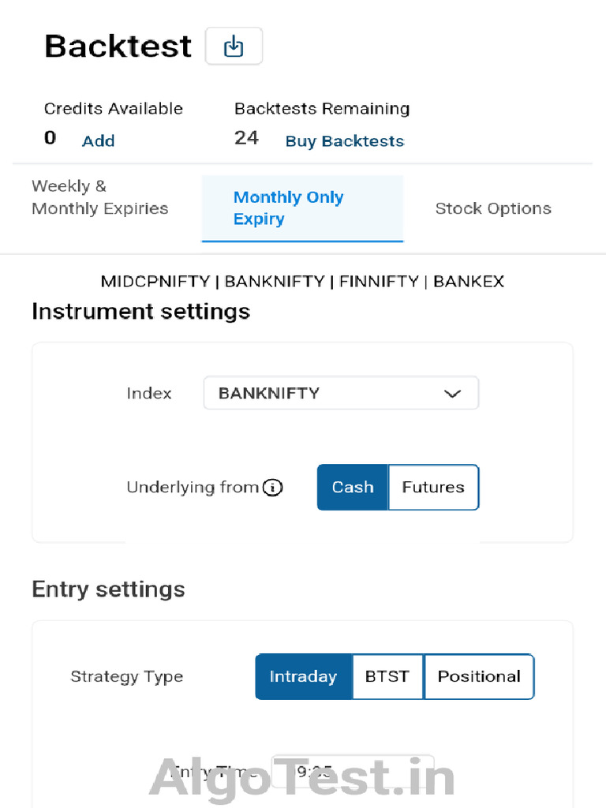Select Cash as underlying
The height and width of the screenshot is (808, 606).
click(353, 488)
